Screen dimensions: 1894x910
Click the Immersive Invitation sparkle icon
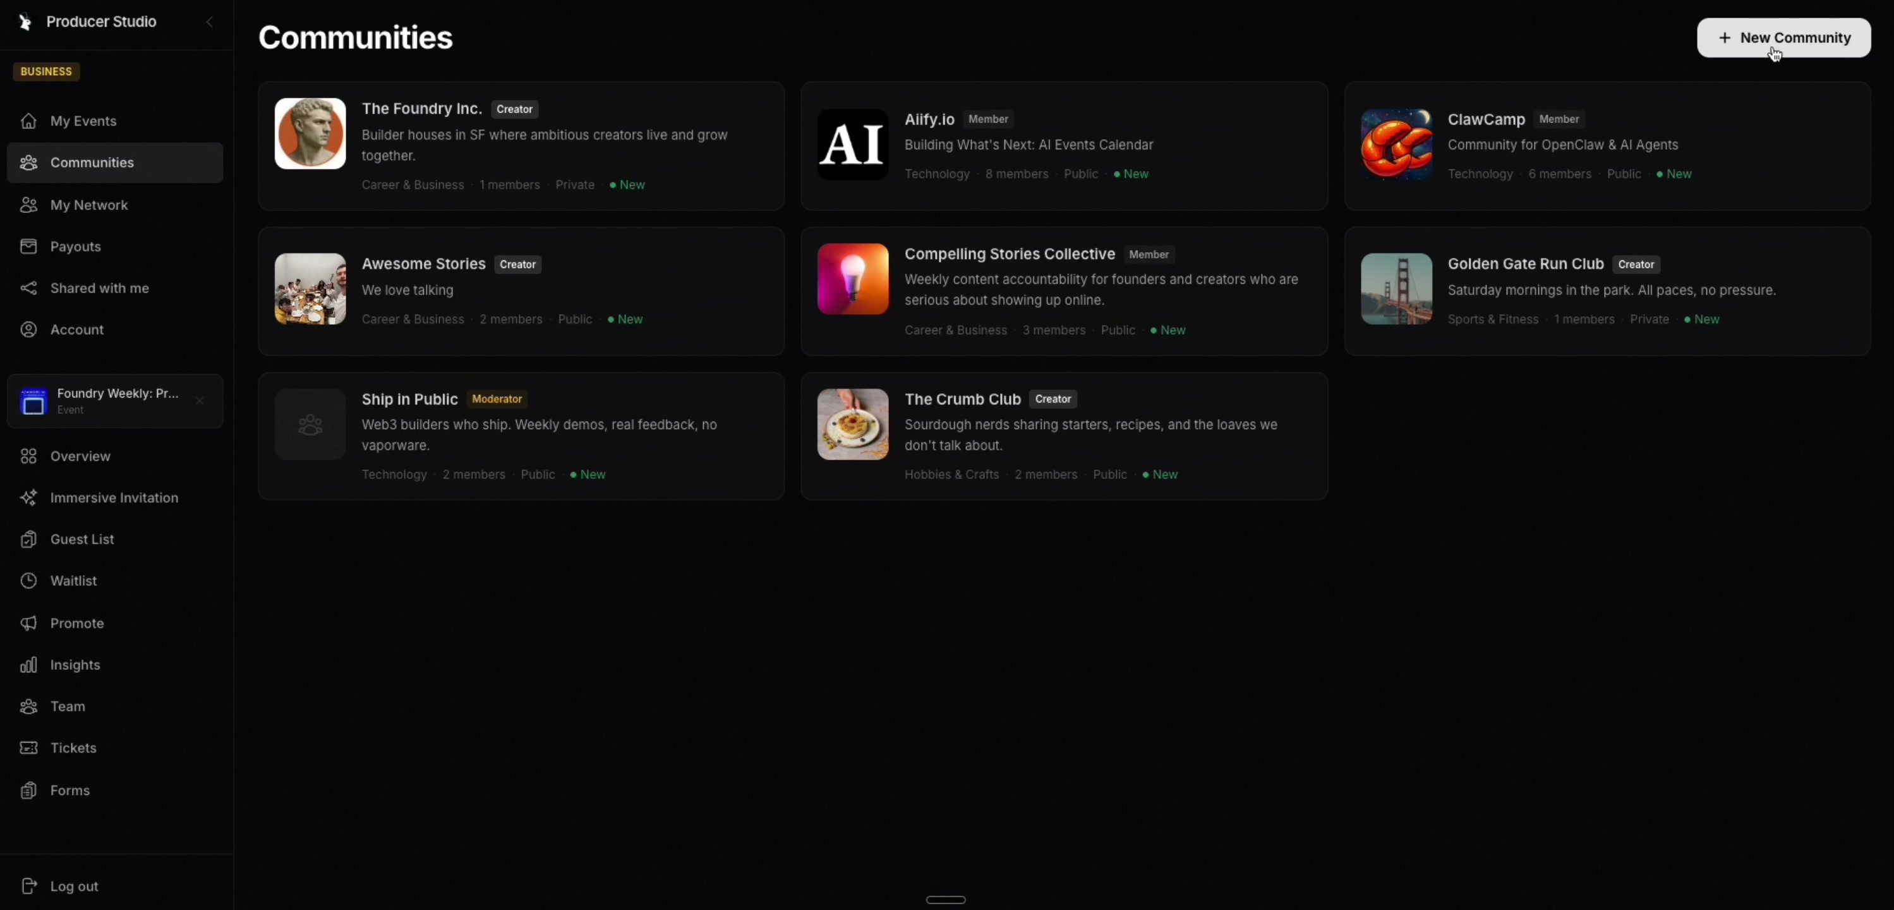pyautogui.click(x=28, y=497)
